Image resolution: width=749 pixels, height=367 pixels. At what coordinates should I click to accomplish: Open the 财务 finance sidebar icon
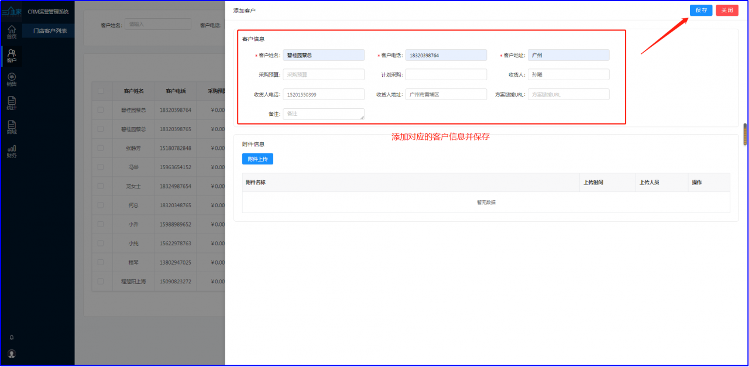tap(12, 152)
